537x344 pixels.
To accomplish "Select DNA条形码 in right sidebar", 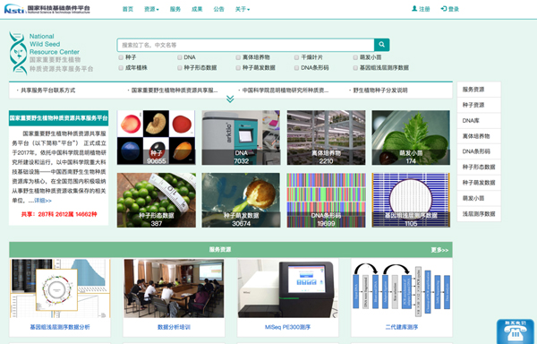I will 479,151.
